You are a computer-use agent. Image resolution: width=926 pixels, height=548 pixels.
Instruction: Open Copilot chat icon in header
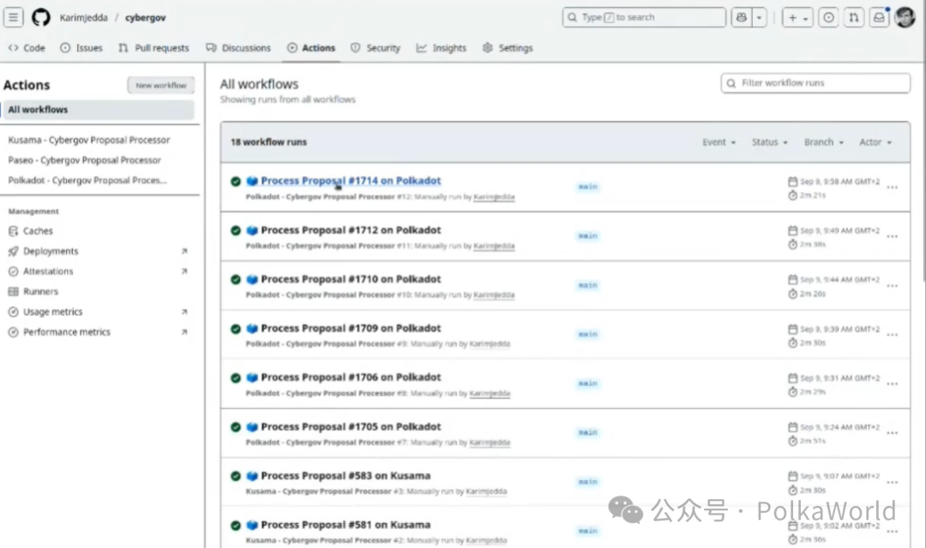pos(741,17)
